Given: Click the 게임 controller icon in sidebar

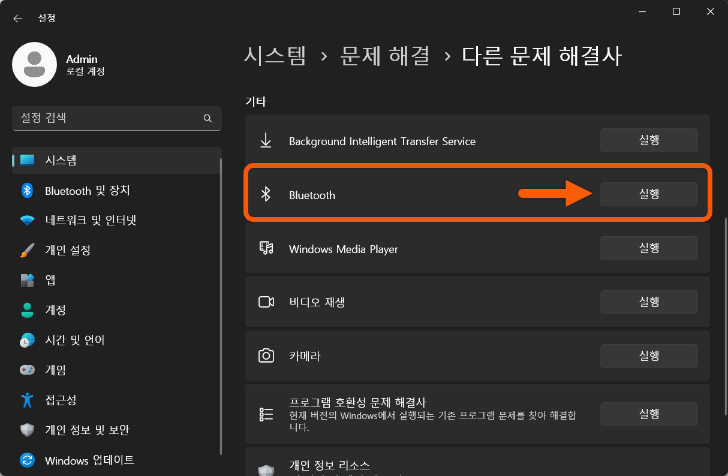Looking at the screenshot, I should coord(27,370).
